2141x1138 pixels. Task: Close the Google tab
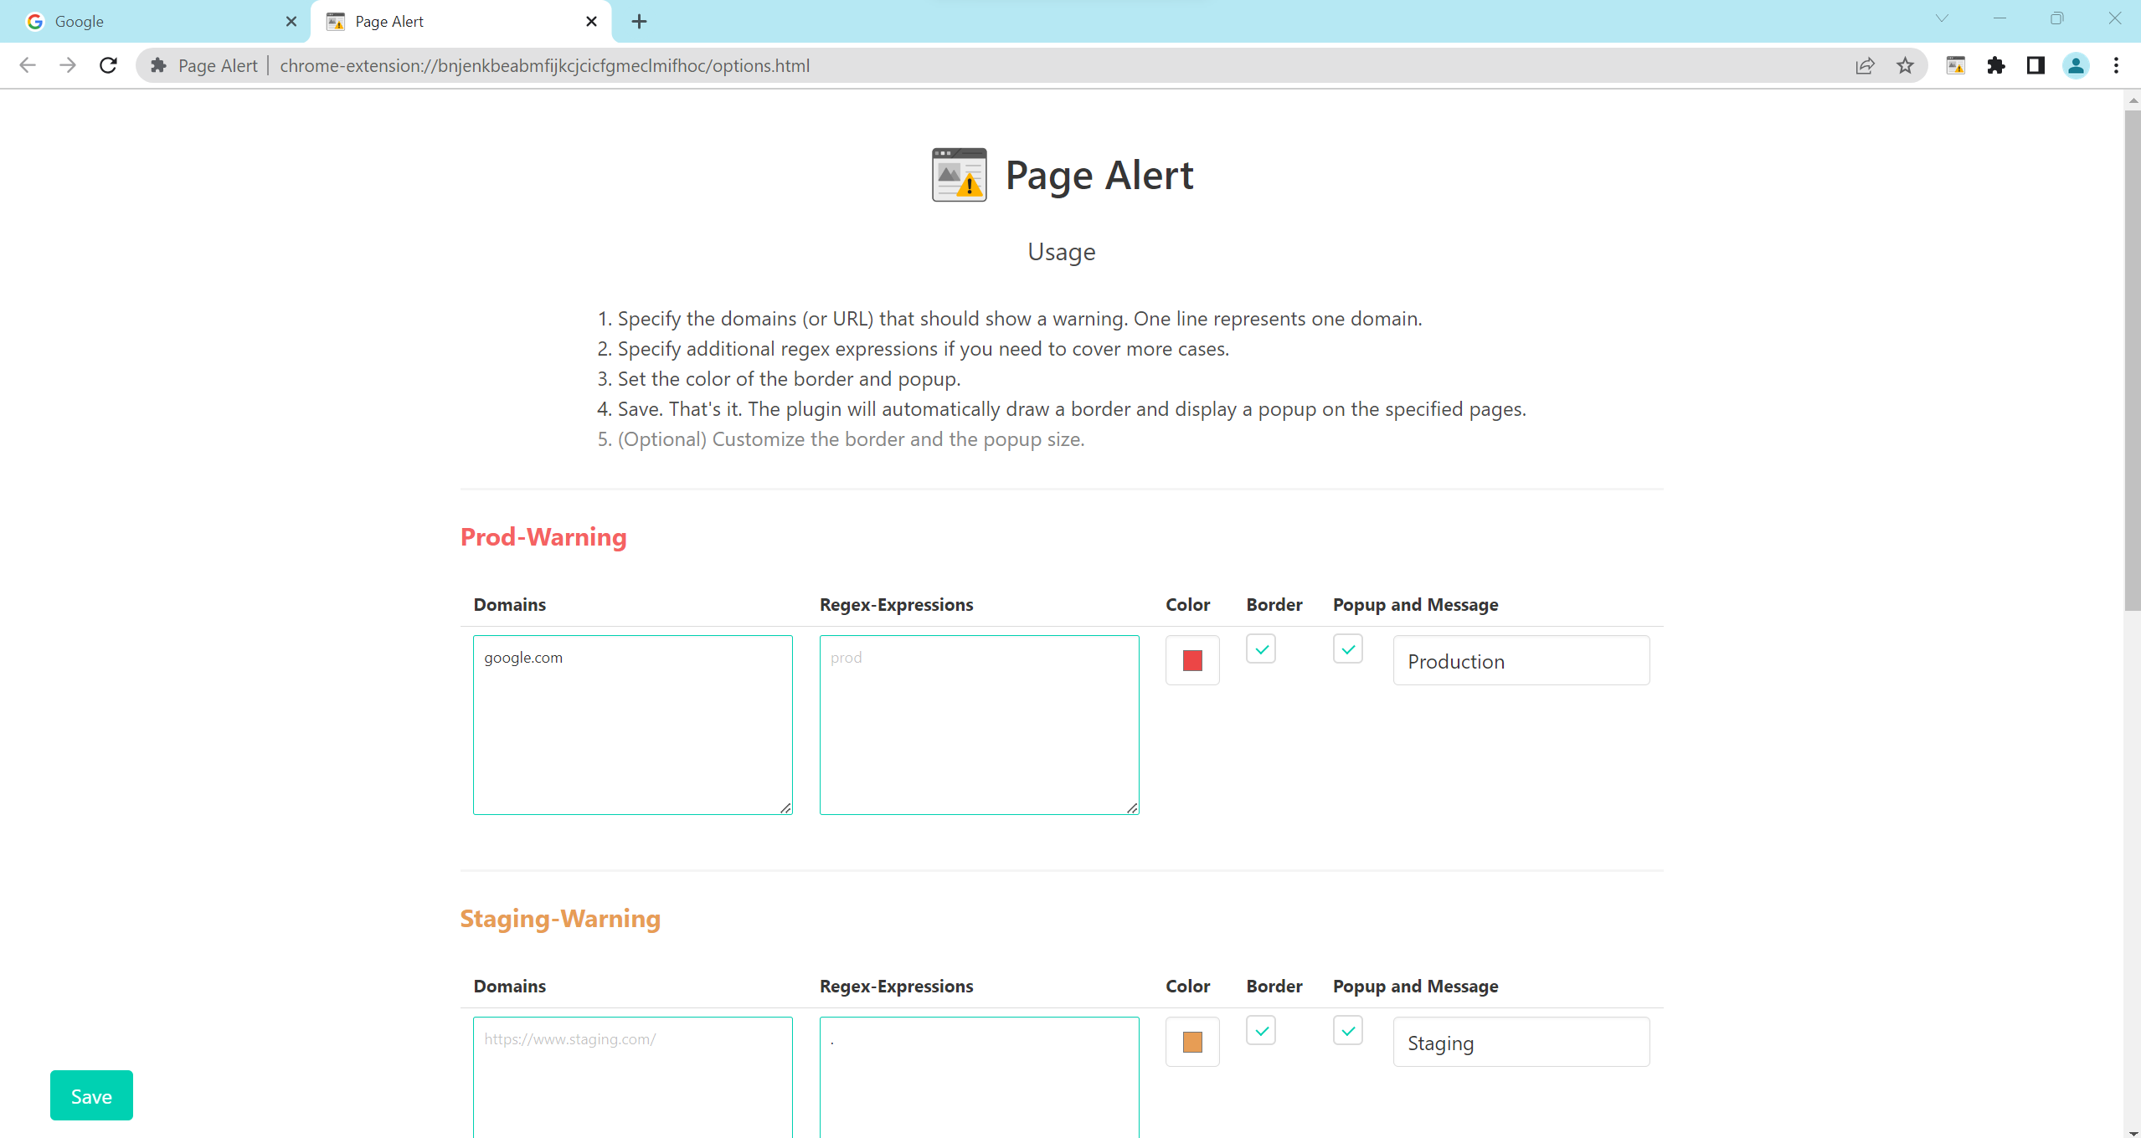click(x=291, y=22)
